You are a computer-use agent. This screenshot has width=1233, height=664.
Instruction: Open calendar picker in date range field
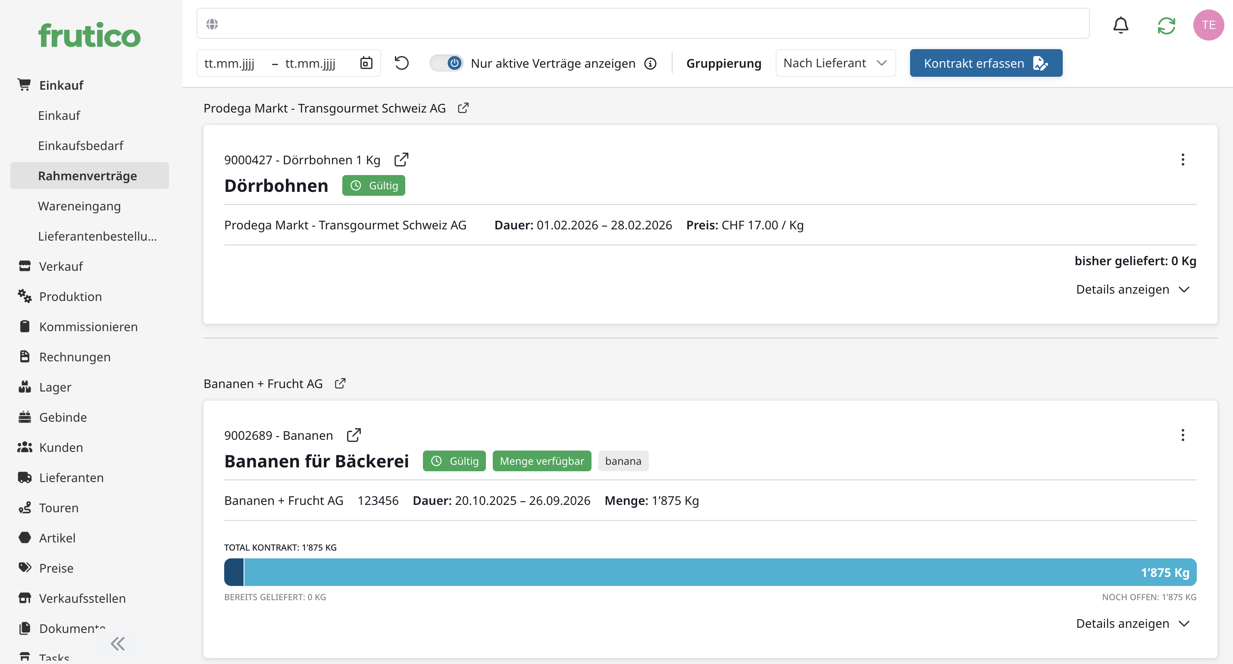[366, 63]
